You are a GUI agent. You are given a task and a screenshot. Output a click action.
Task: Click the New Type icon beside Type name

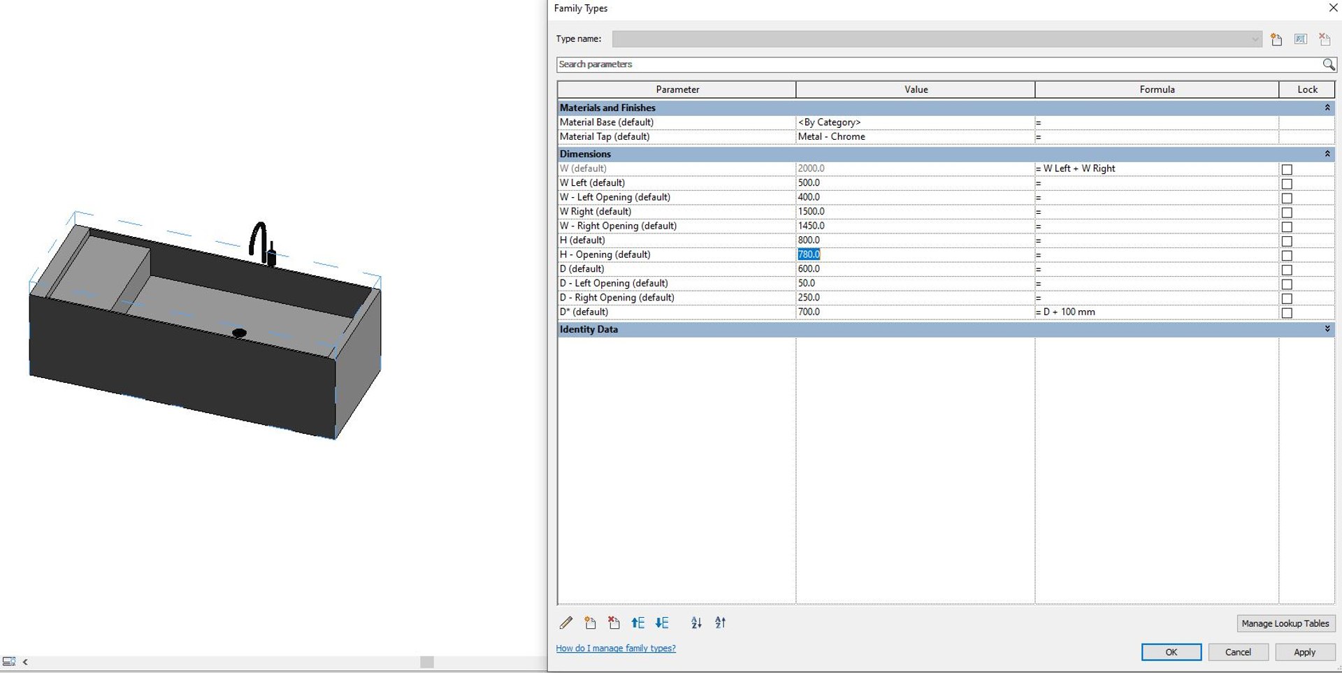point(1276,39)
